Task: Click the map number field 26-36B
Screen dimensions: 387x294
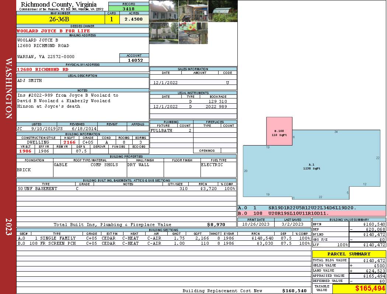Action: 59,19
